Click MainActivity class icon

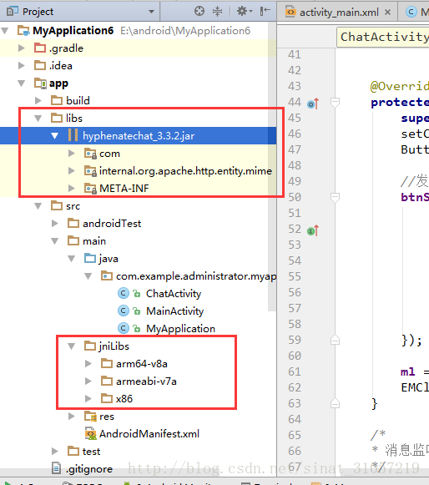click(124, 311)
